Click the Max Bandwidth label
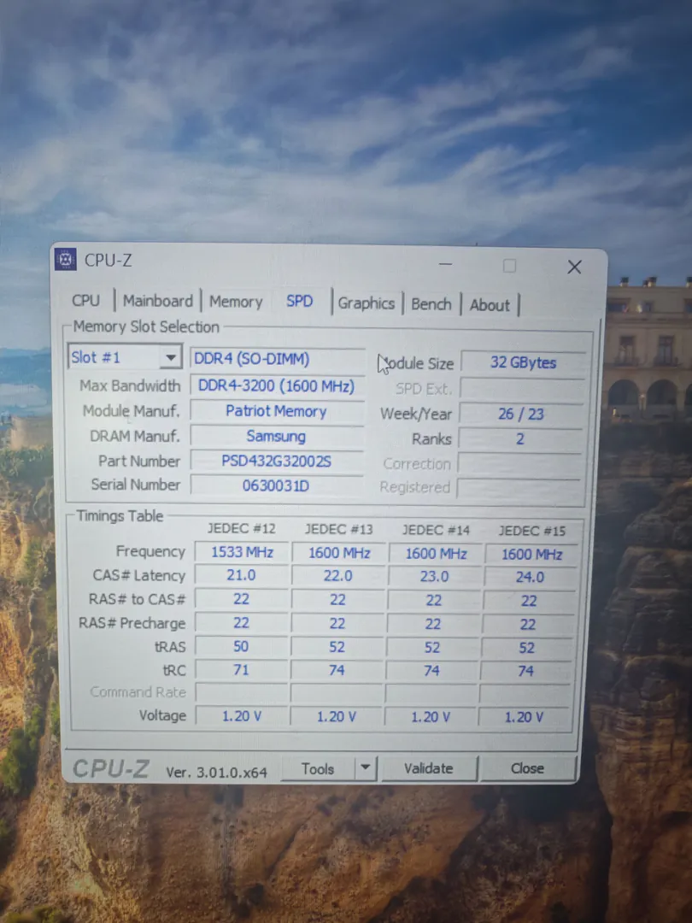The image size is (692, 923). [x=130, y=385]
